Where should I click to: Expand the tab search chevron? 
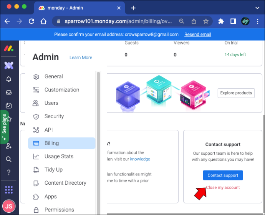click(257, 8)
